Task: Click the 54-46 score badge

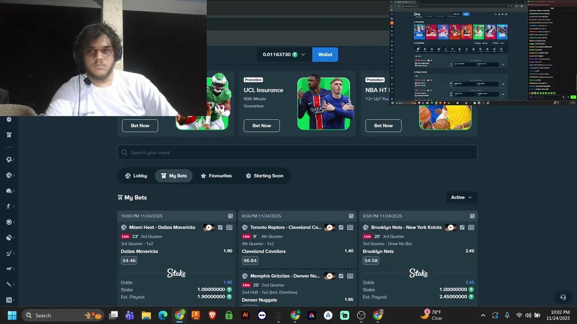Action: click(x=129, y=261)
